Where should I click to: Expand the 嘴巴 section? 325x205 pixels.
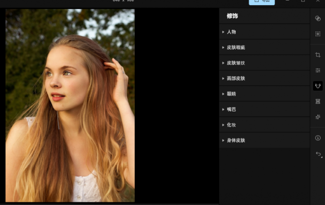pyautogui.click(x=264, y=109)
